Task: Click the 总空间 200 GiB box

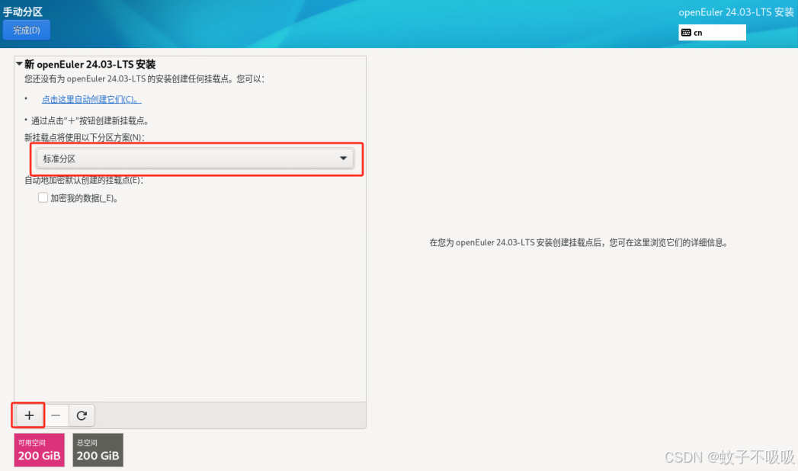Action: pyautogui.click(x=98, y=450)
